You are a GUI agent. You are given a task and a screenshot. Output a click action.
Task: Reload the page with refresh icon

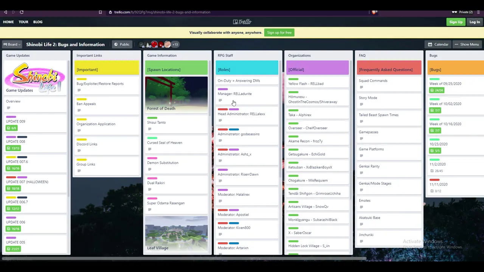(x=22, y=12)
